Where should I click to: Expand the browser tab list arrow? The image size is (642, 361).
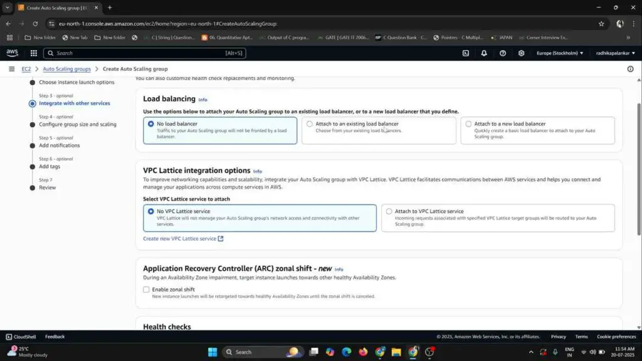click(x=8, y=8)
